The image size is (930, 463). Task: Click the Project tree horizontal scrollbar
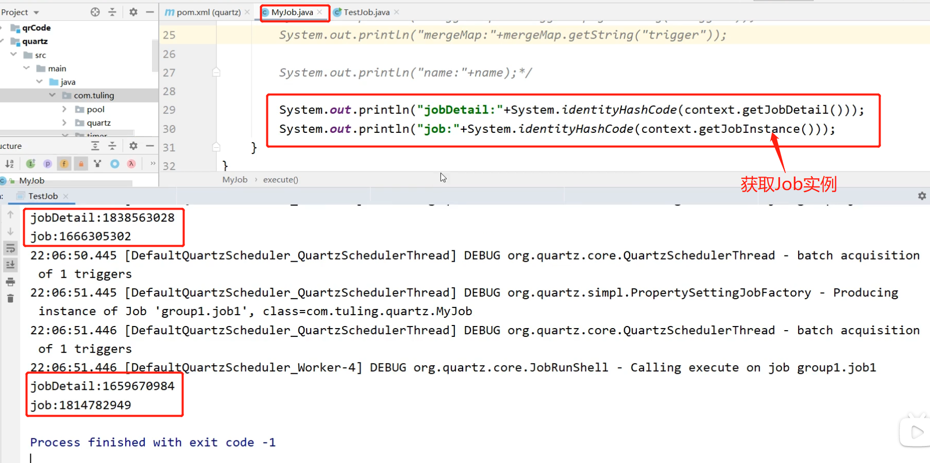click(x=67, y=132)
